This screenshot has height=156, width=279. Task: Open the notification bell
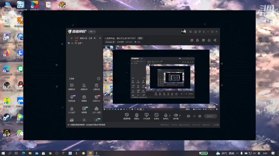209,40
